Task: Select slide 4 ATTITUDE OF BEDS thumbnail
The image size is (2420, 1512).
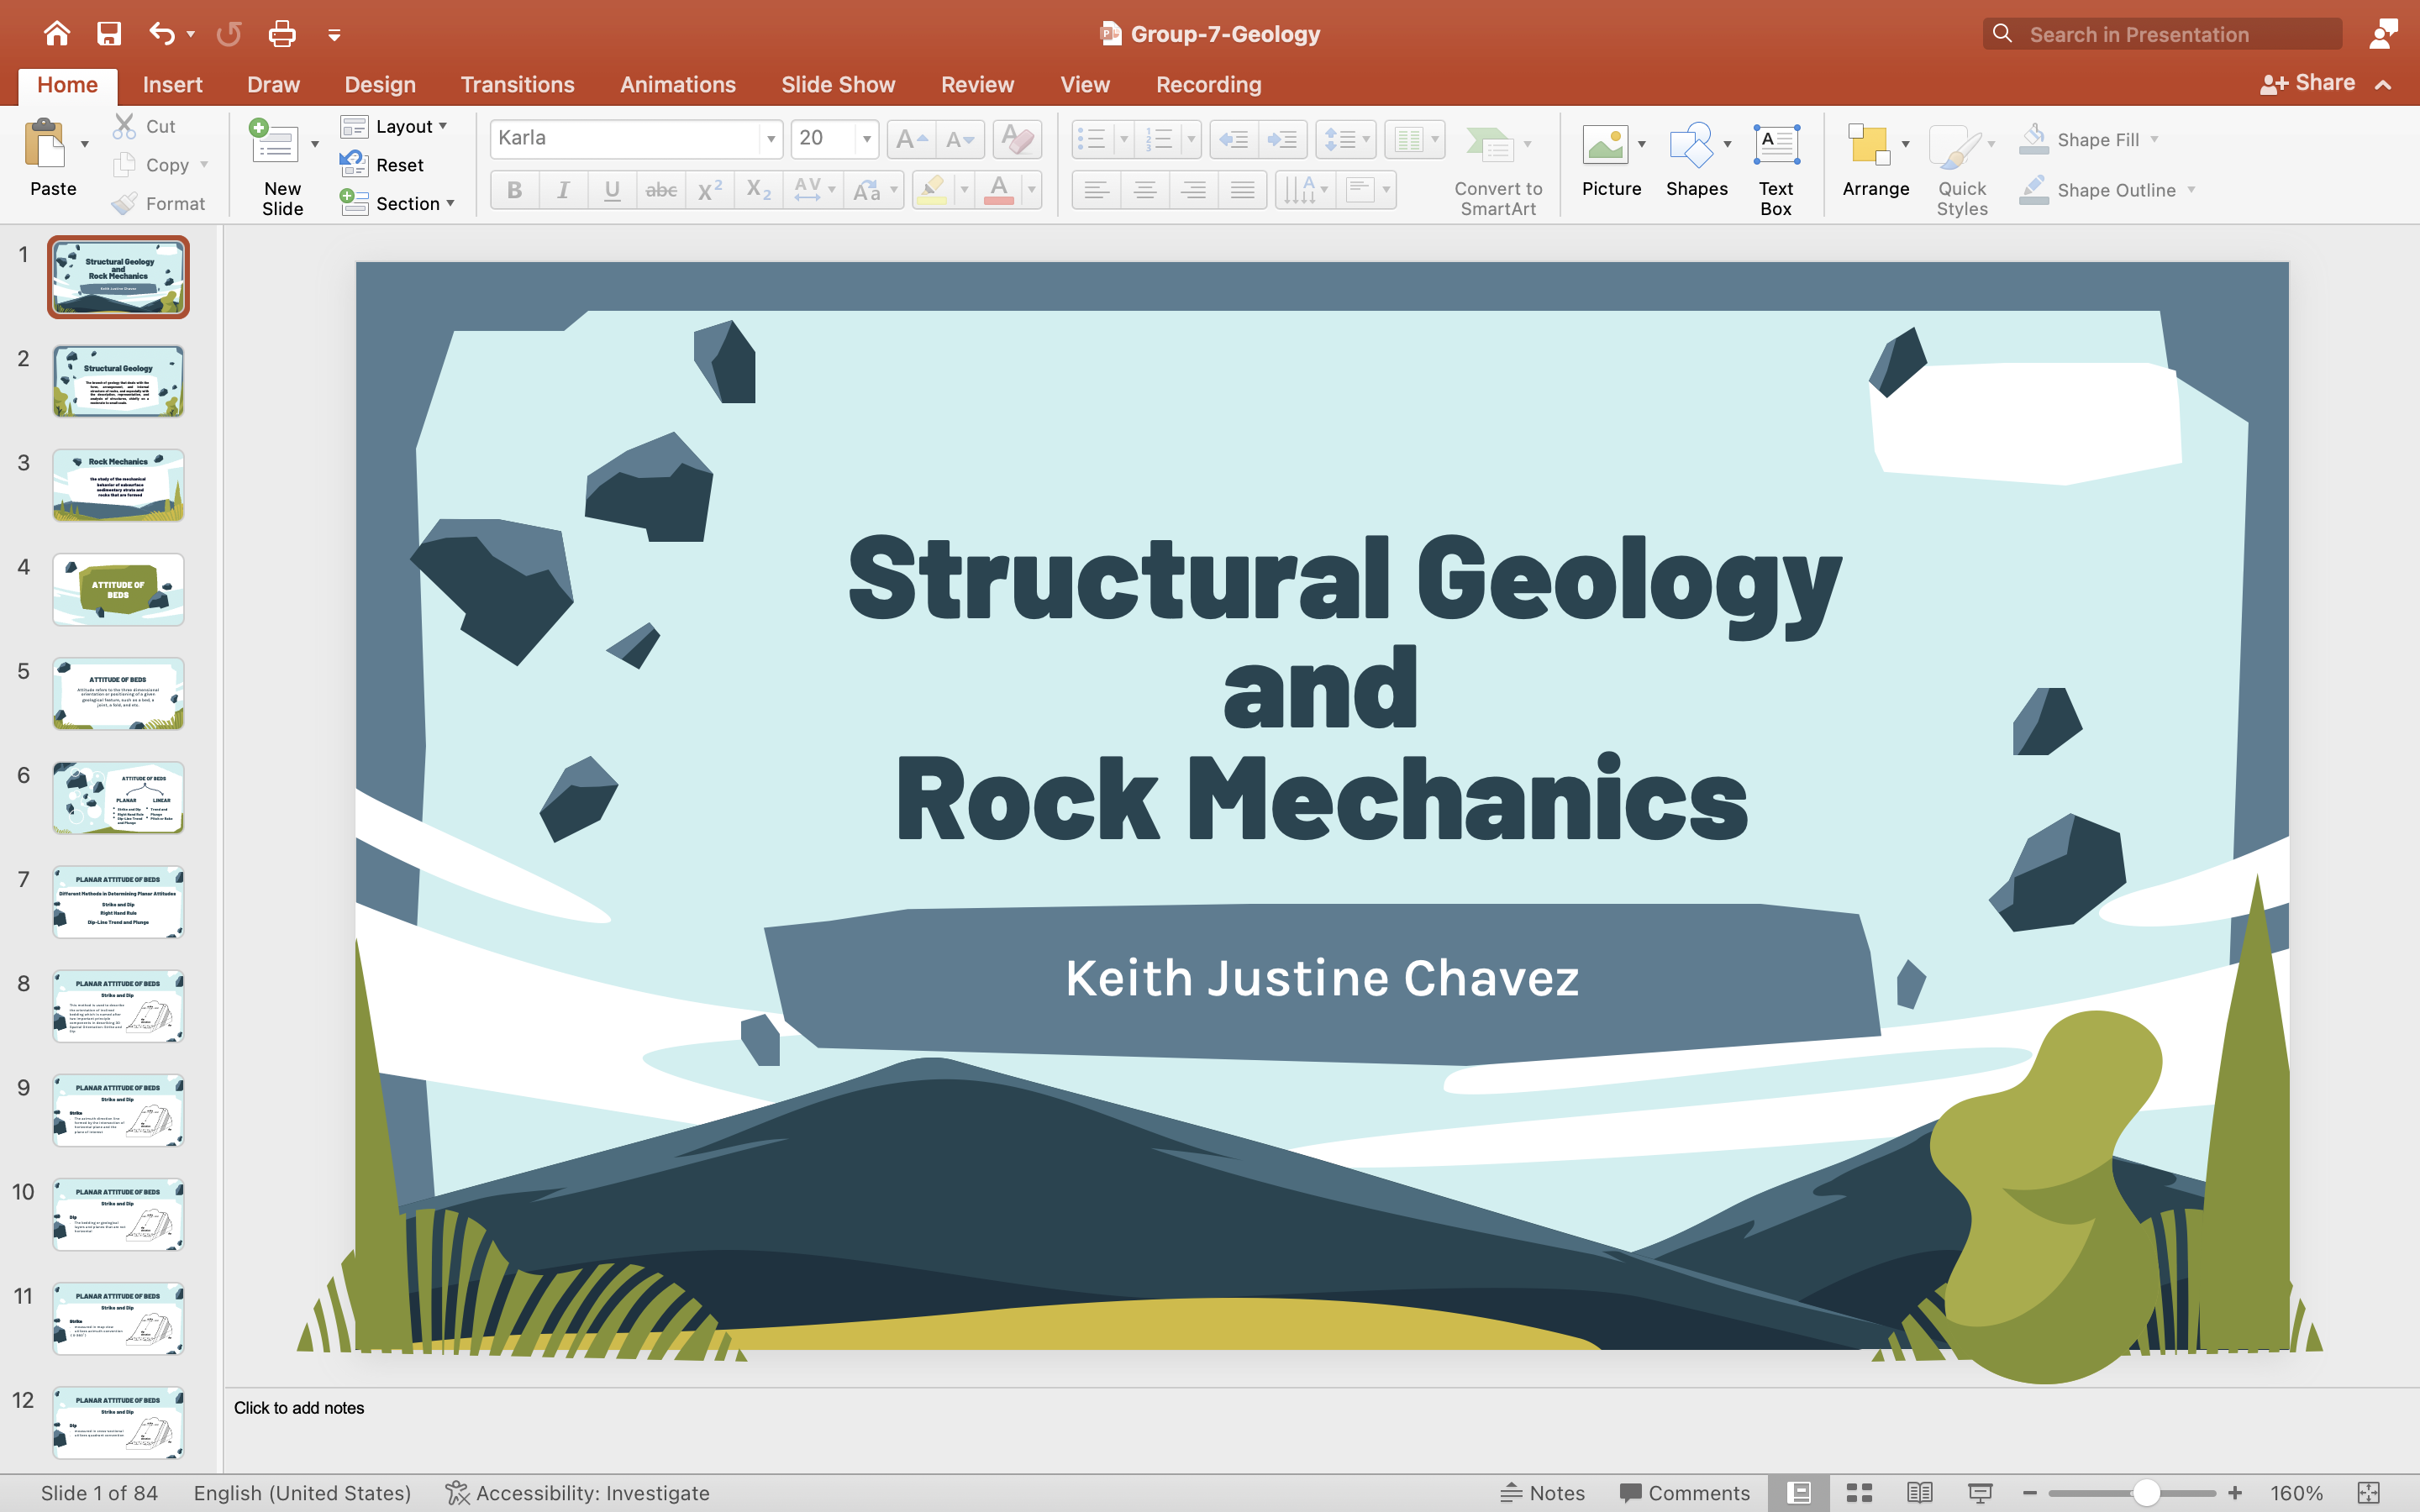Action: click(118, 589)
